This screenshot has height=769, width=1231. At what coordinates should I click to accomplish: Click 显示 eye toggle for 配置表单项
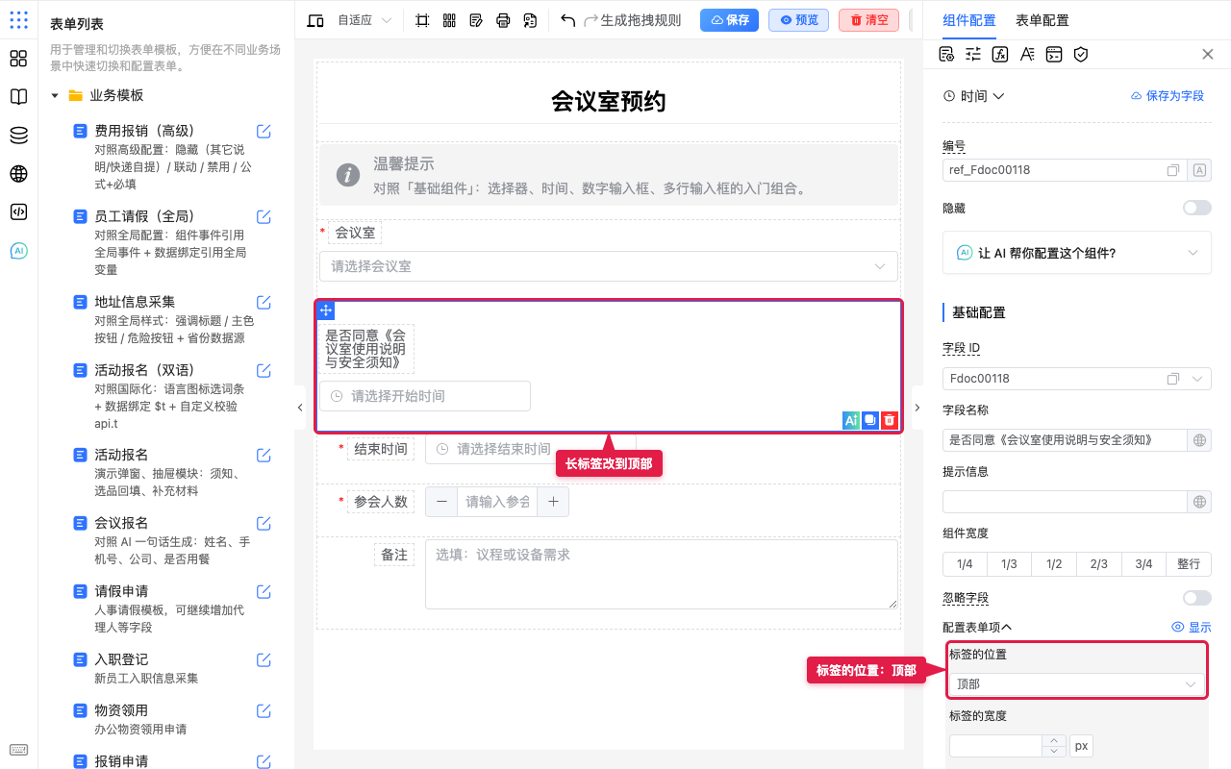1192,627
